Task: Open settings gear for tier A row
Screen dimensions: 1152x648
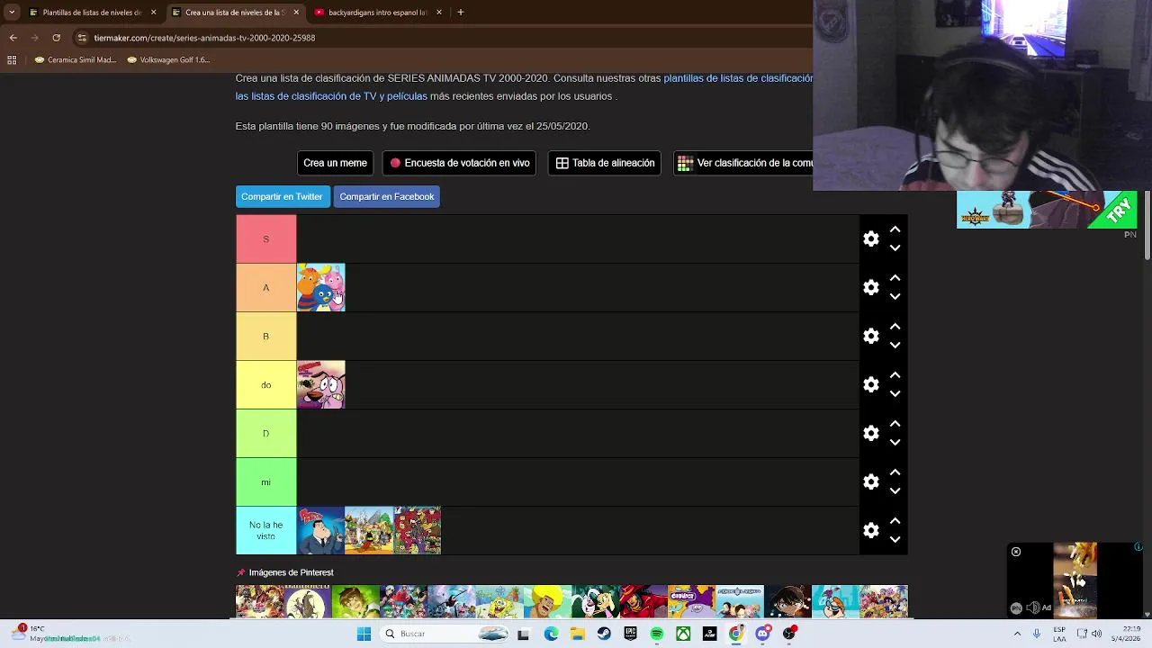Action: pyautogui.click(x=871, y=287)
